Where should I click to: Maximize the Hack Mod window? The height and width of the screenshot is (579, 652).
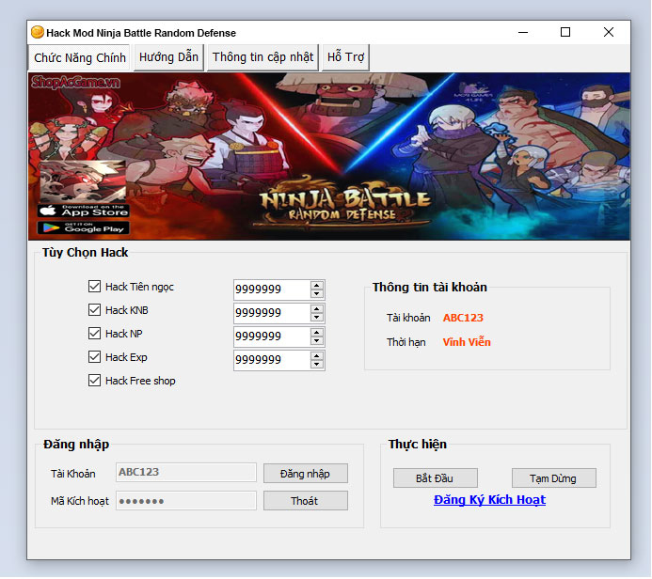565,32
